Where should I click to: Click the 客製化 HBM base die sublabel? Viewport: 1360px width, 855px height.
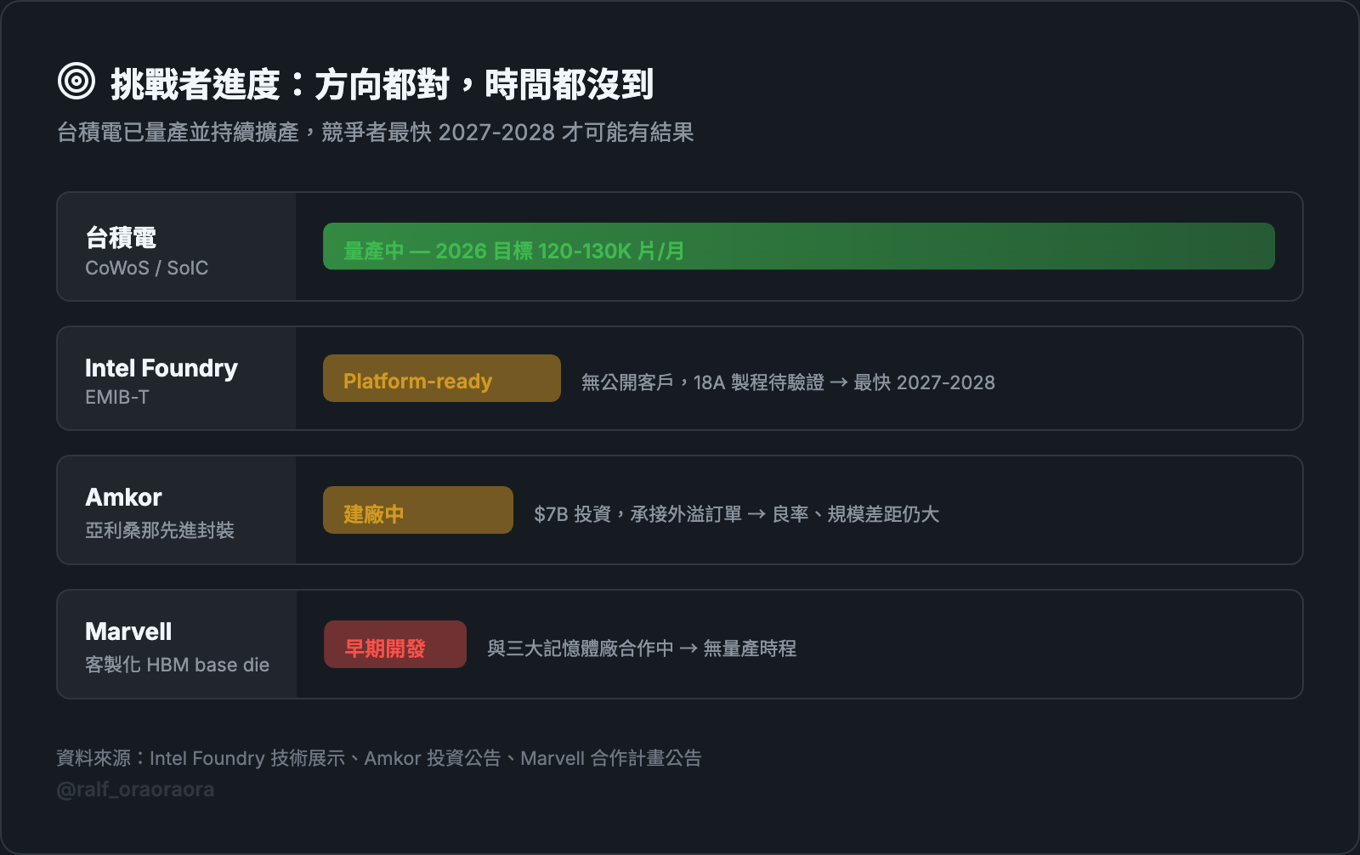coord(177,665)
